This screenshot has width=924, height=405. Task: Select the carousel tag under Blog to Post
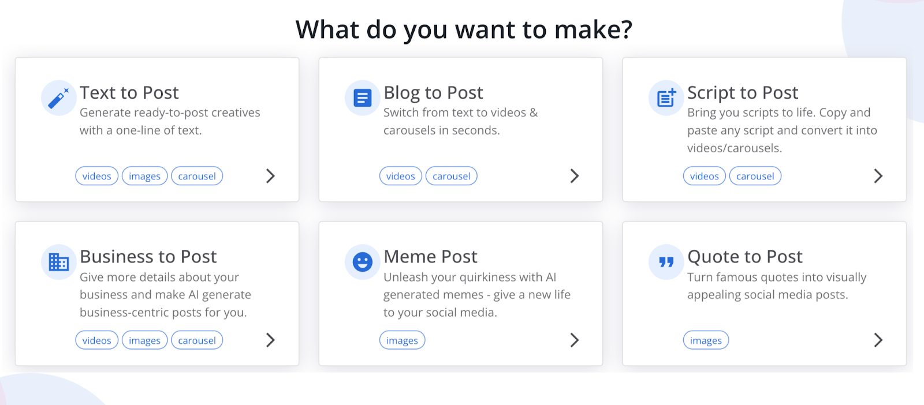coord(452,176)
